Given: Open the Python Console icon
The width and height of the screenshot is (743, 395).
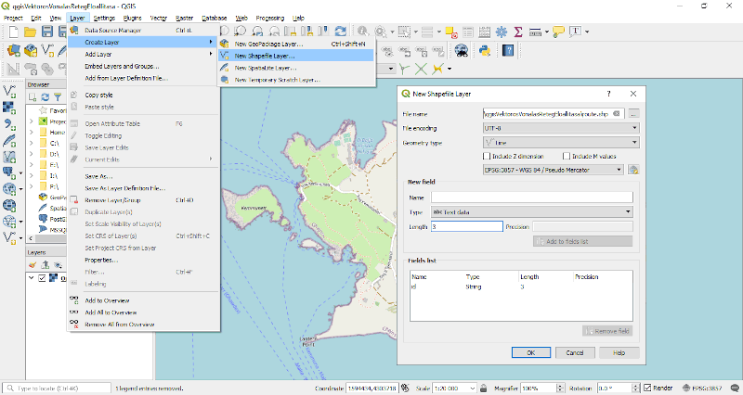Looking at the screenshot, I should (x=484, y=50).
